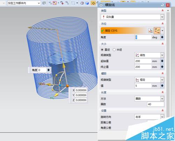Collapse the 长度 section
This screenshot has height=141, width=175.
[x=163, y=92]
